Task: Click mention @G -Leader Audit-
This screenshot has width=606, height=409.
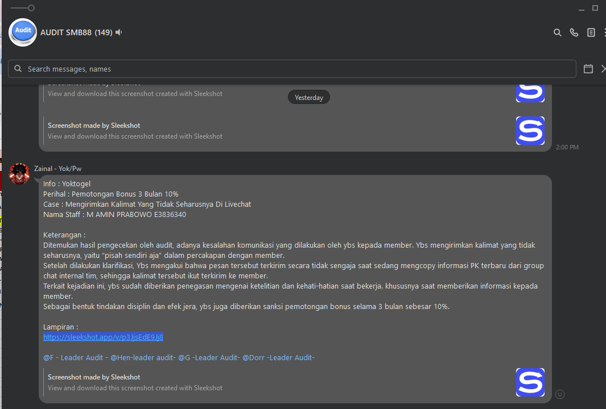Action: click(209, 358)
